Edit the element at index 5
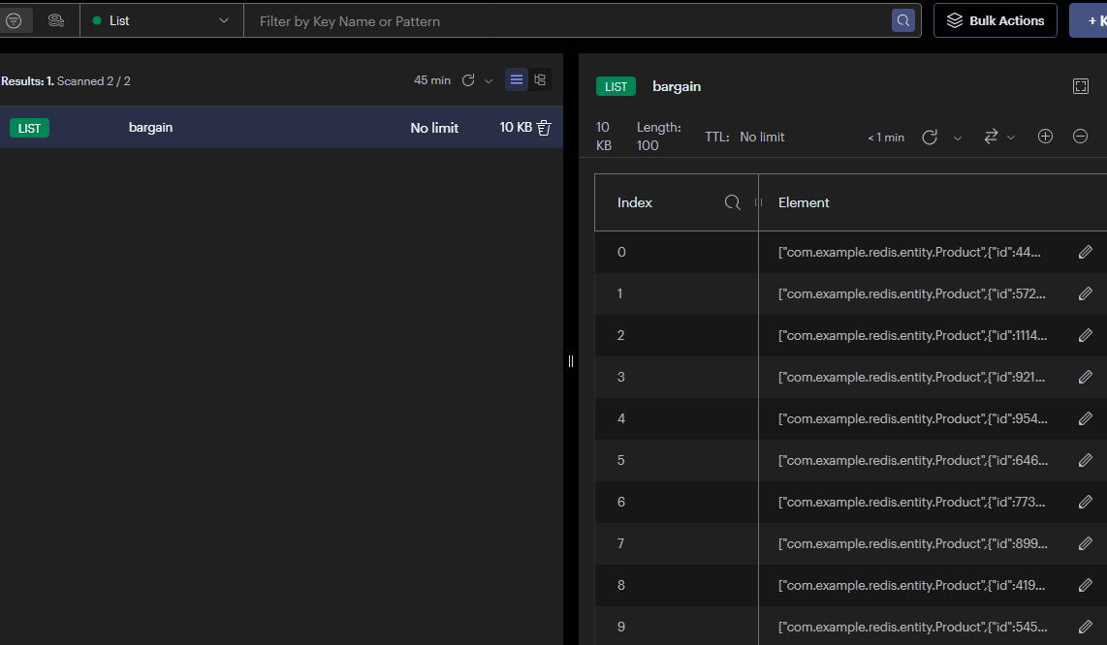 coord(1086,461)
